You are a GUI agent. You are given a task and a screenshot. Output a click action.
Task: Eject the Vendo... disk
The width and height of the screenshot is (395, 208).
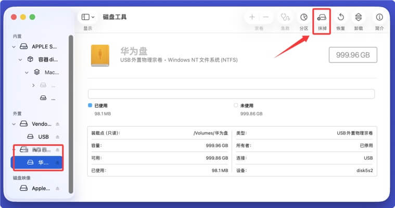pos(57,124)
